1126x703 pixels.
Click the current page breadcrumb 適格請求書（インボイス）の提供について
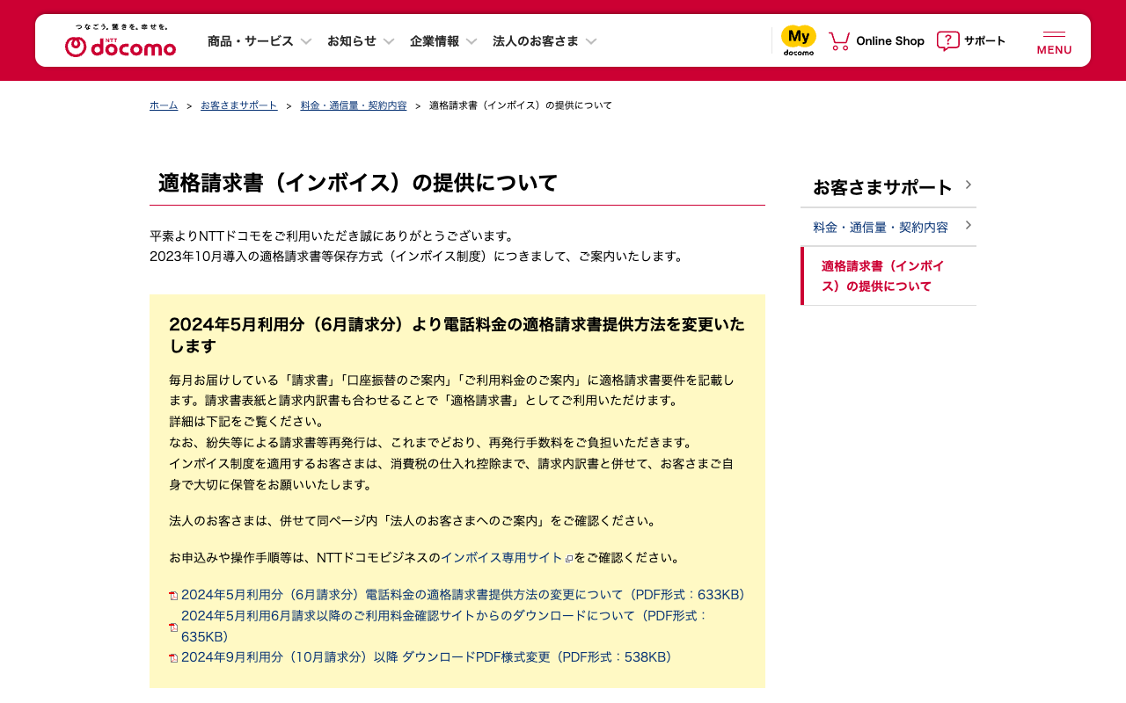pyautogui.click(x=521, y=105)
